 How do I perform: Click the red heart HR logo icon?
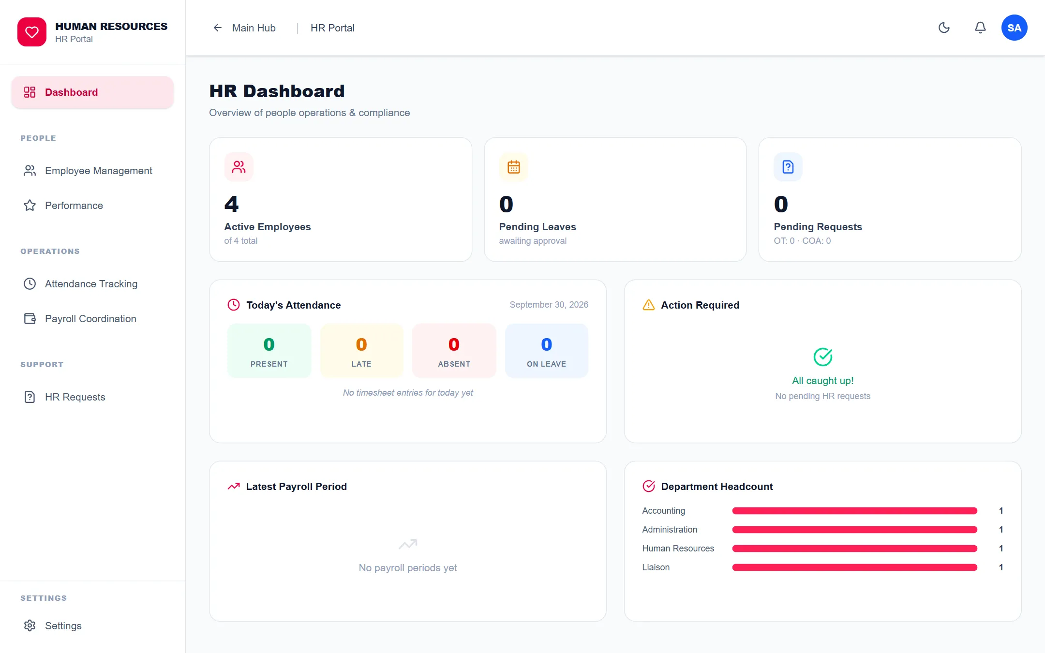click(x=32, y=32)
